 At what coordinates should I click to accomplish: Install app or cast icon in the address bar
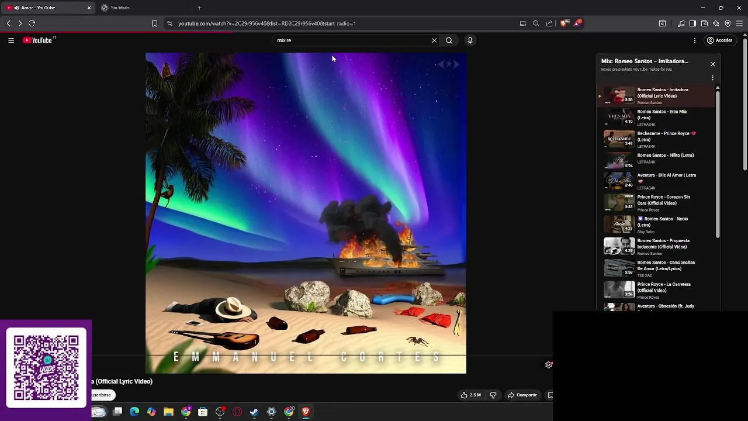pyautogui.click(x=523, y=23)
